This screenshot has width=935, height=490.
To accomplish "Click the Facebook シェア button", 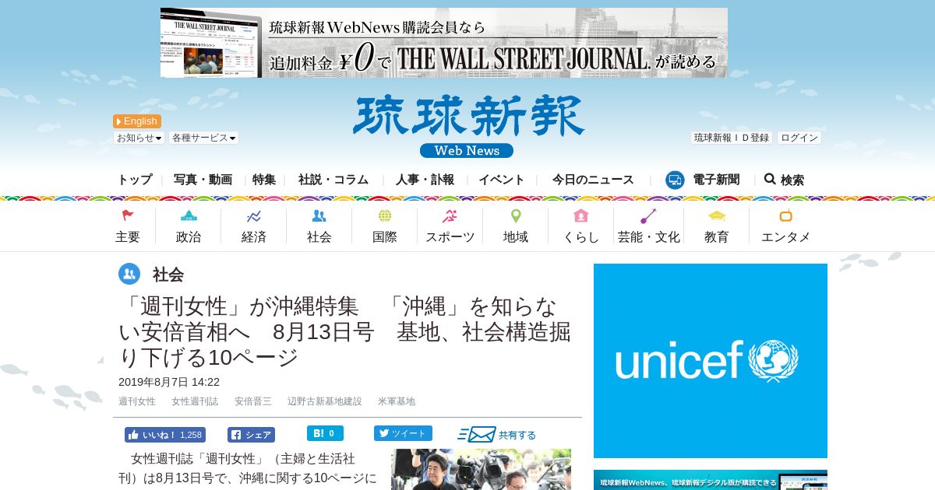I will pyautogui.click(x=251, y=435).
